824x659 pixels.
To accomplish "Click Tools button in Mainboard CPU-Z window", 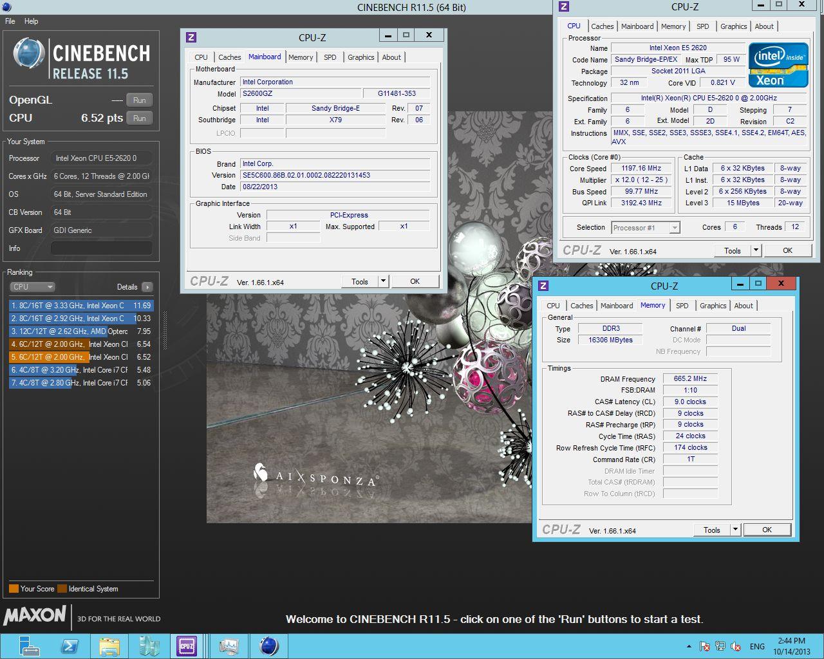I will click(x=360, y=281).
